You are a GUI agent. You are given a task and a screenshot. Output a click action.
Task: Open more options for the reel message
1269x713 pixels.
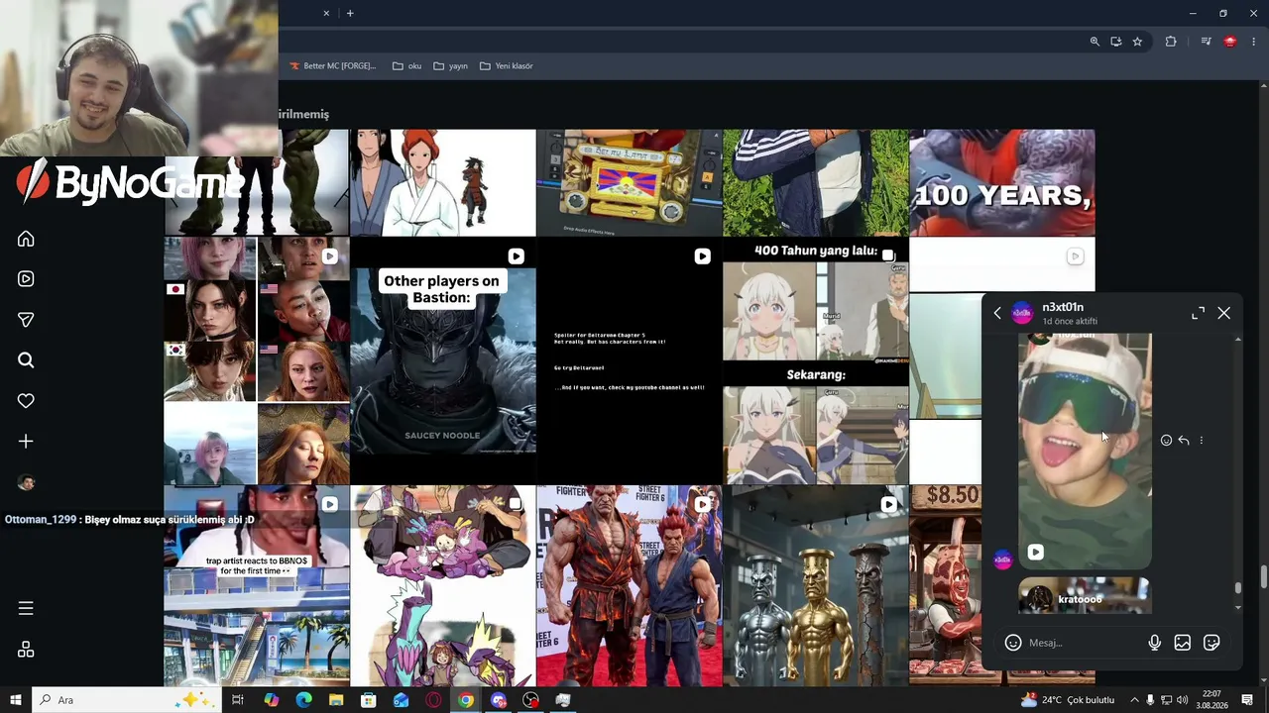(x=1201, y=440)
